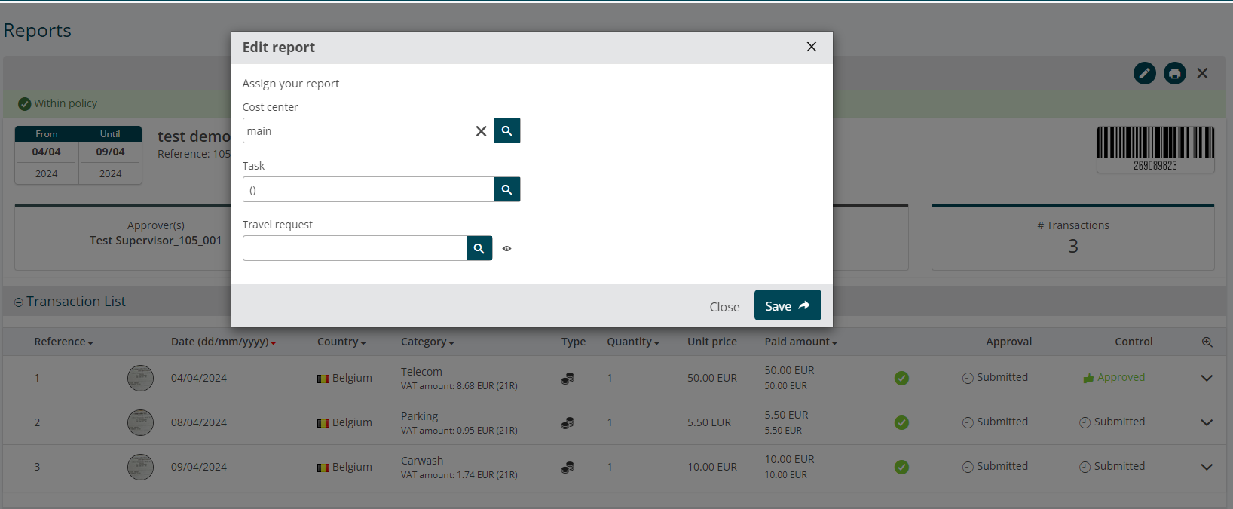Image resolution: width=1233 pixels, height=509 pixels.
Task: Click into the Travel request input field
Action: [354, 248]
